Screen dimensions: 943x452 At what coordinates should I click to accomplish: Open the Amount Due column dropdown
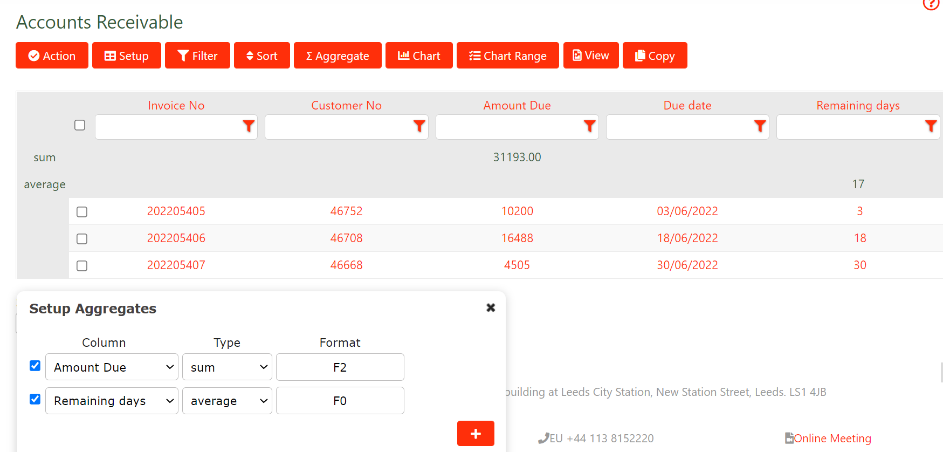tap(112, 367)
